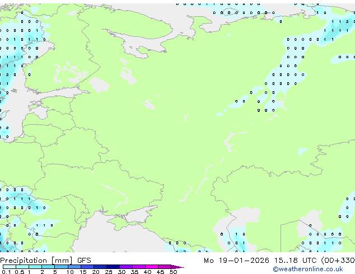Image resolution: width=355 pixels, height=274 pixels.
Task: Open the weatheronline.co.uk copyright link
Action: pyautogui.click(x=308, y=269)
